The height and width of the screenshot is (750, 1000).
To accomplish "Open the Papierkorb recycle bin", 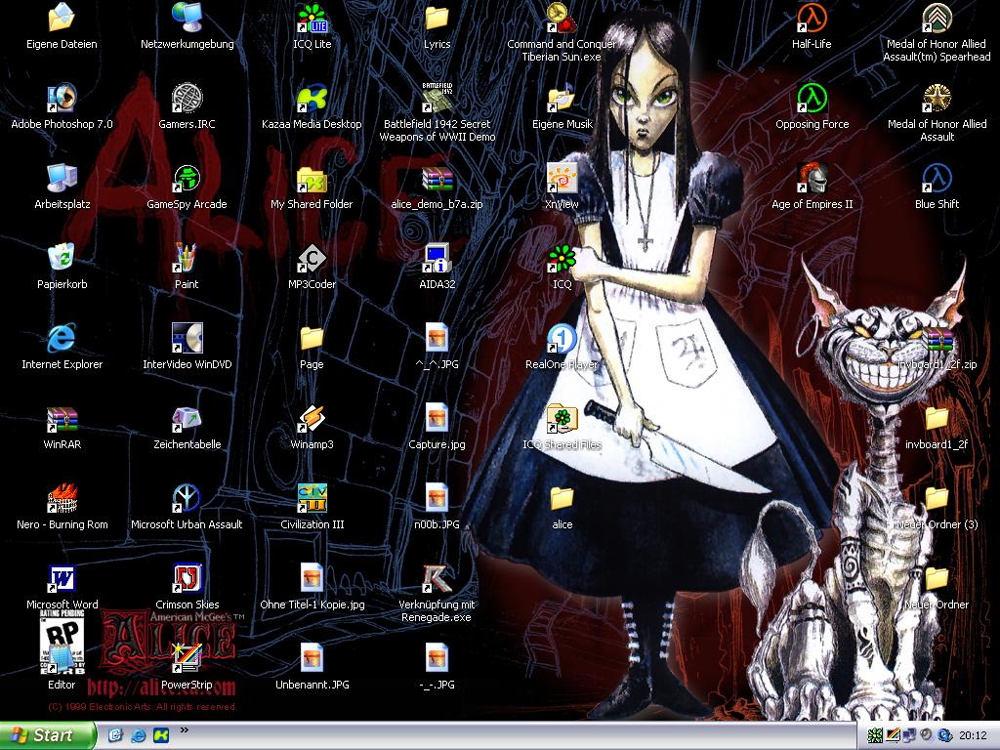I will coord(62,259).
